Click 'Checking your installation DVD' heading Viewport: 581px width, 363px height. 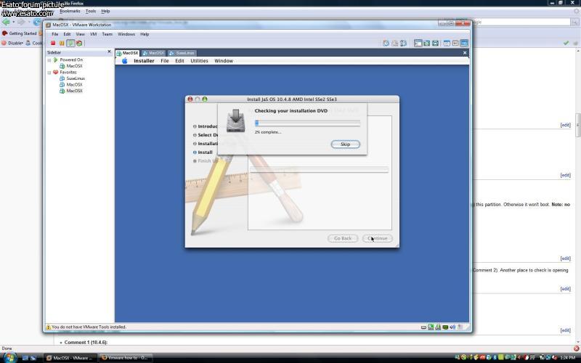coord(291,111)
